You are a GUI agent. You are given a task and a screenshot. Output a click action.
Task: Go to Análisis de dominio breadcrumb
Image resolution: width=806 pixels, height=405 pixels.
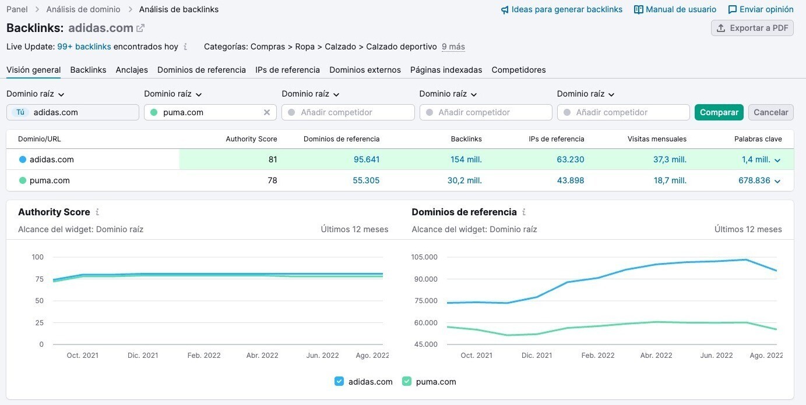pyautogui.click(x=83, y=9)
